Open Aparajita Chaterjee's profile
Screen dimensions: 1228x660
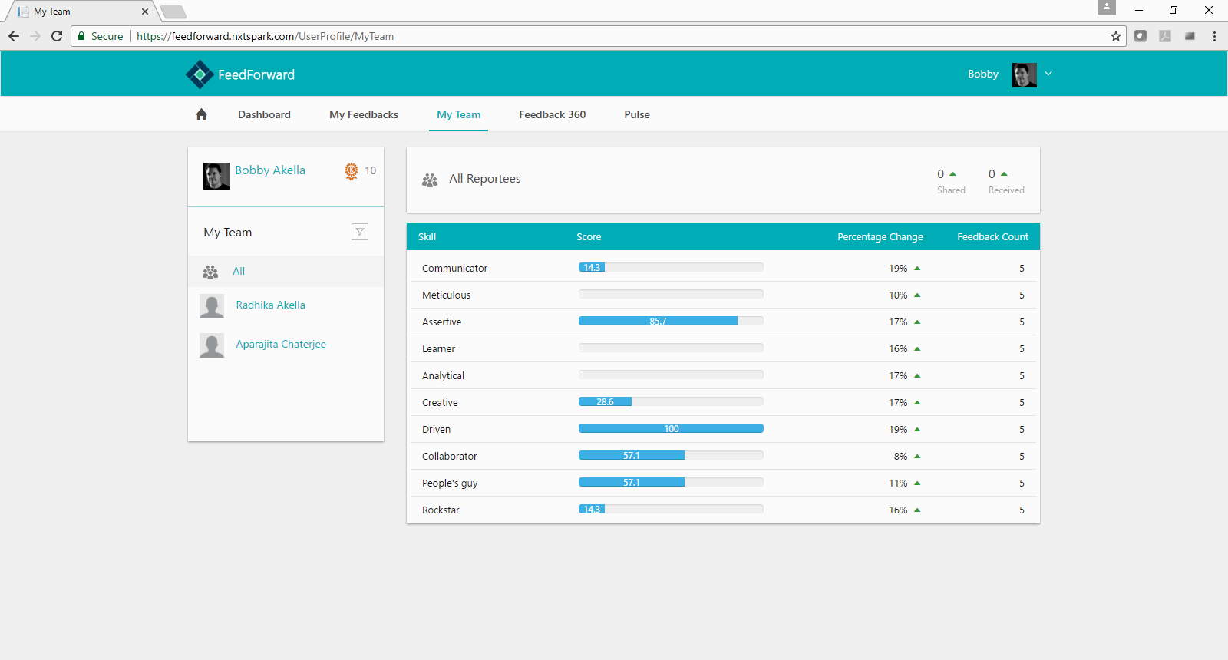281,344
